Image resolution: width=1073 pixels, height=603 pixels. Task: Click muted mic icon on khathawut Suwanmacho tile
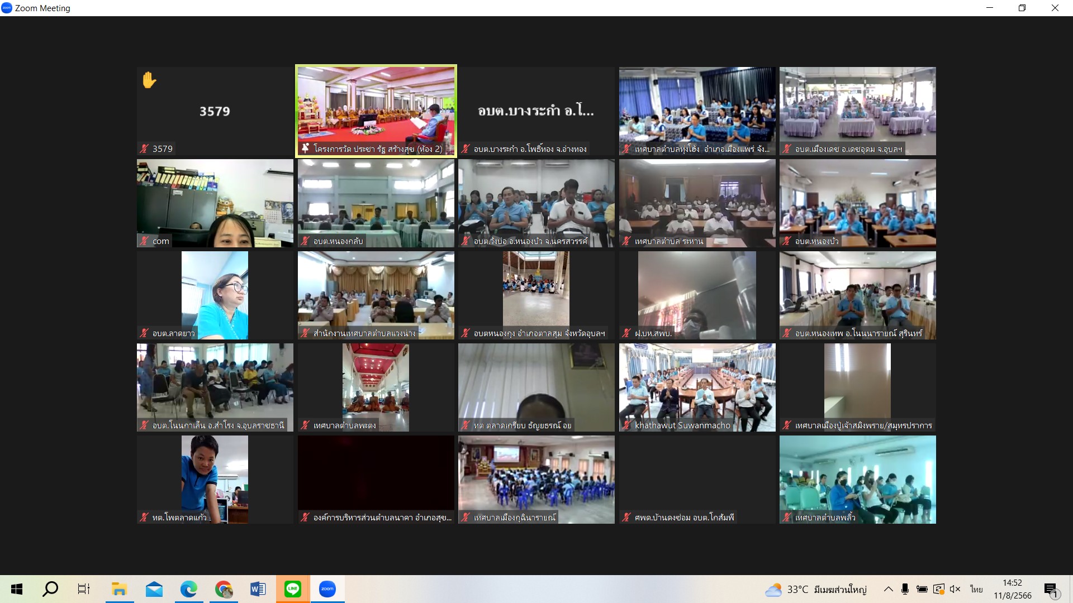pos(626,425)
